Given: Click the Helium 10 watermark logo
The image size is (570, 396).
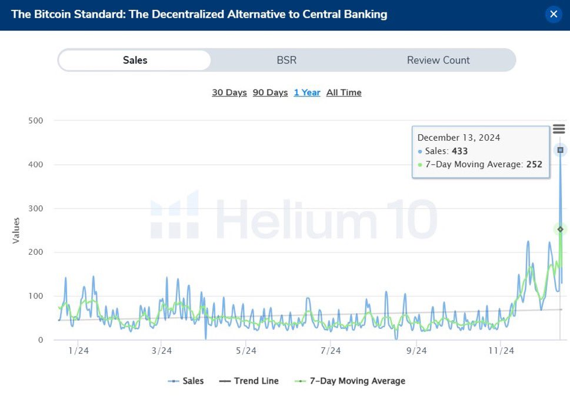Looking at the screenshot, I should point(294,217).
